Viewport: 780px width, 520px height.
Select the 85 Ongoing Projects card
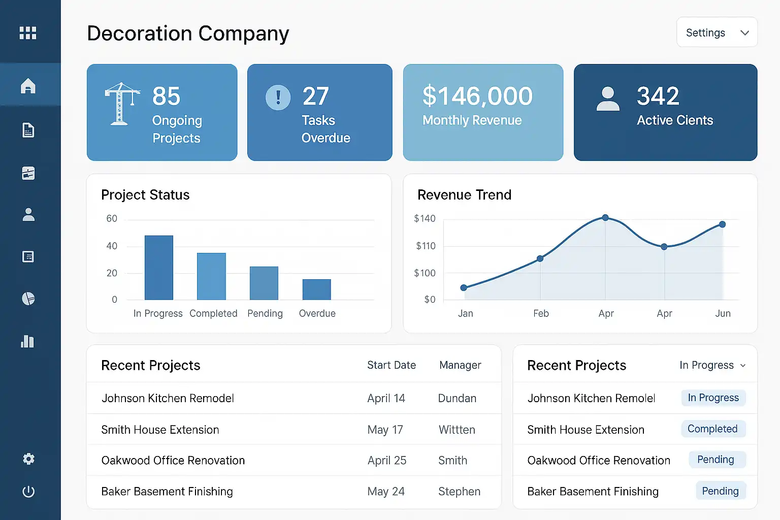(x=162, y=112)
